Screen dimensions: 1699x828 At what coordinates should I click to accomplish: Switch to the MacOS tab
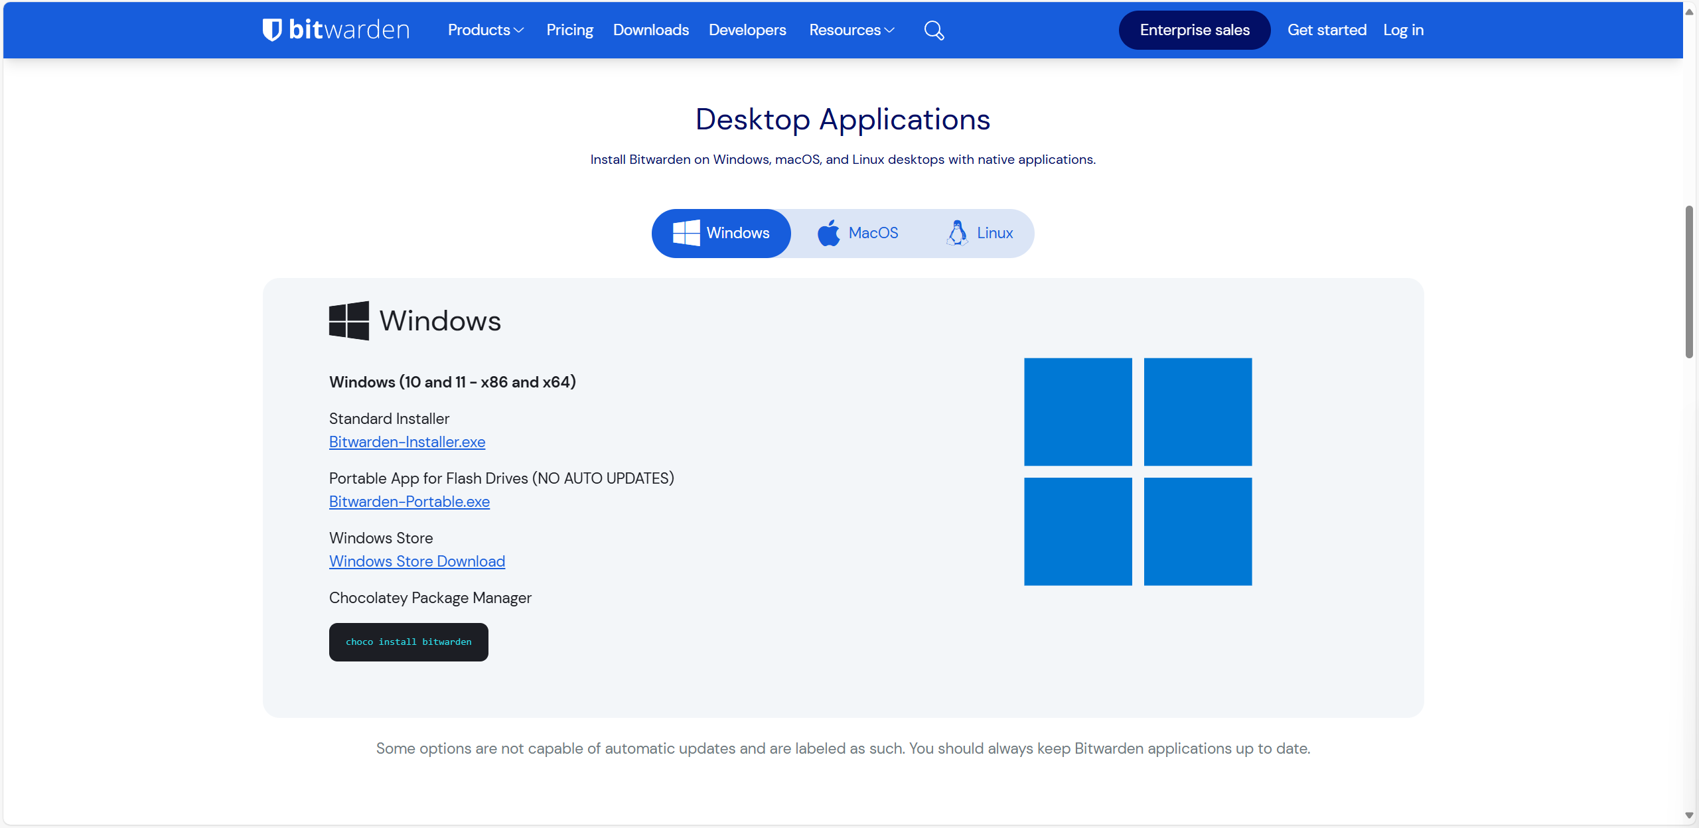(x=857, y=233)
